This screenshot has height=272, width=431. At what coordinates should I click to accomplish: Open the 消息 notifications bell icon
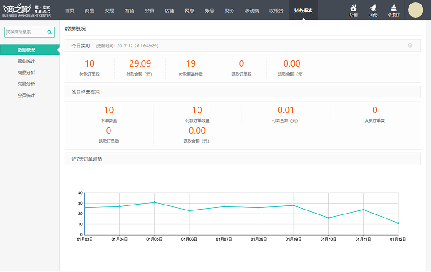pyautogui.click(x=373, y=10)
